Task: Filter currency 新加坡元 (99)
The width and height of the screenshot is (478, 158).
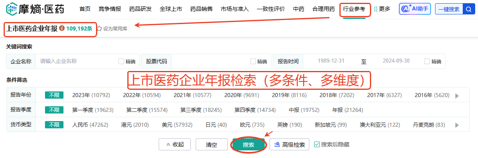Action: [331, 125]
